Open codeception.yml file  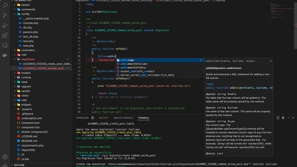pos(32,118)
